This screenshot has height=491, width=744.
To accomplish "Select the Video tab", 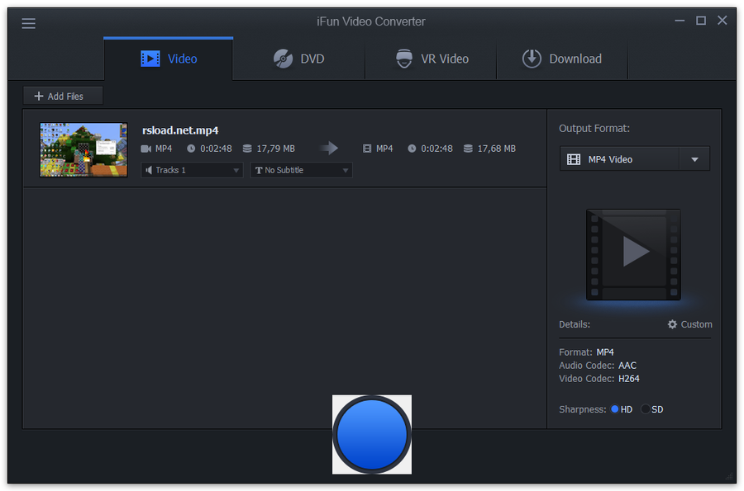I will [168, 59].
